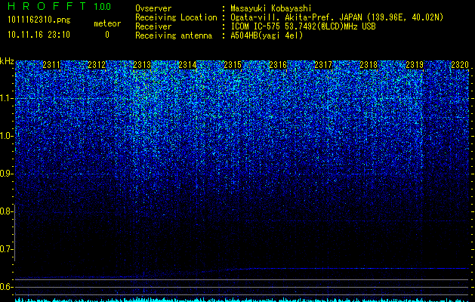The image size is (475, 302).
Task: Click the 0.7 frequency axis label
Action: 6,249
